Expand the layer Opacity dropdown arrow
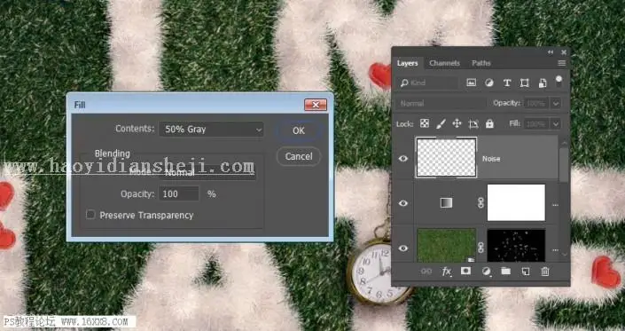This screenshot has height=331, width=625. click(556, 103)
